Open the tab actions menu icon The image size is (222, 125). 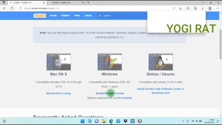[4, 2]
